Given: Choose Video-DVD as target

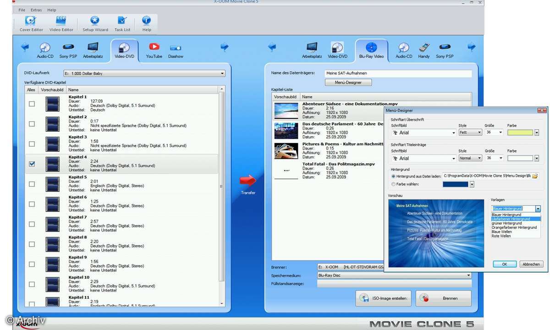Looking at the screenshot, I should 337,50.
